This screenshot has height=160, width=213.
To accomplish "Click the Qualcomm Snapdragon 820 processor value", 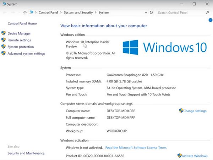I will pyautogui.click(x=135, y=75).
